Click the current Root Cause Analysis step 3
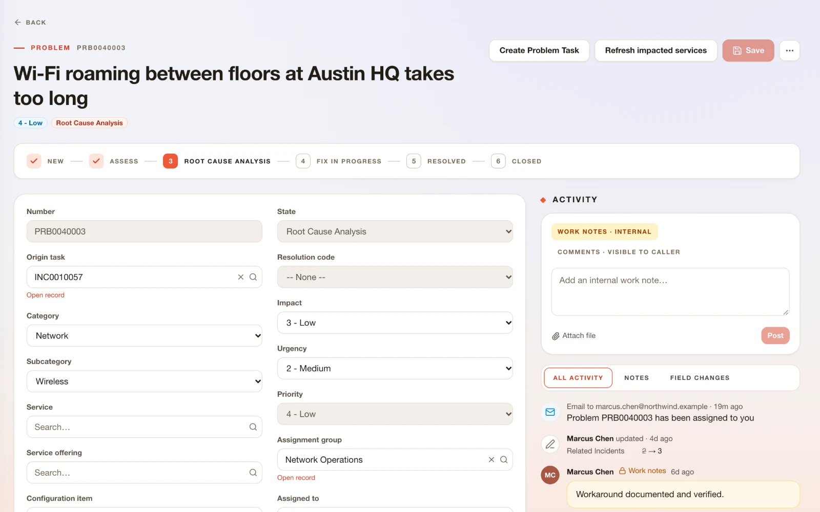This screenshot has height=512, width=820. 217,161
